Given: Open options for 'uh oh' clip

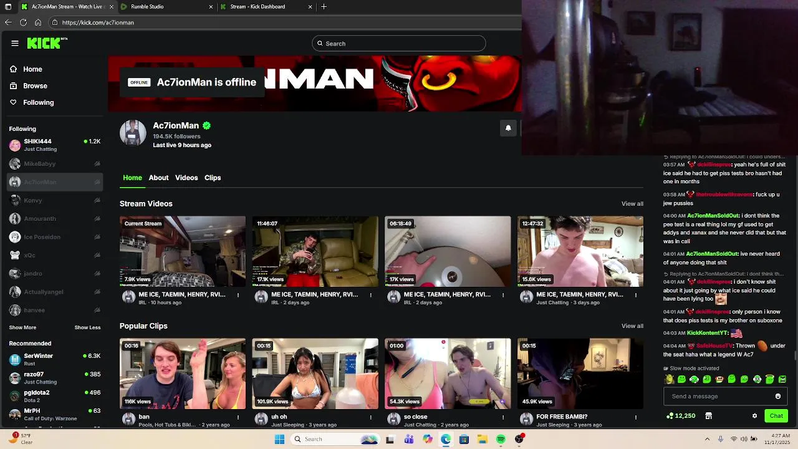Looking at the screenshot, I should pyautogui.click(x=370, y=417).
